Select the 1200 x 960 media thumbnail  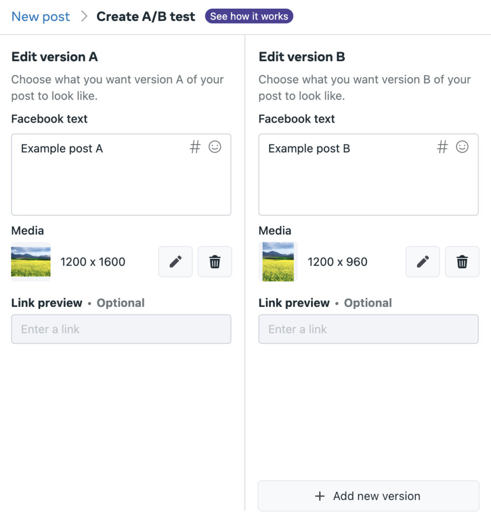pos(278,262)
